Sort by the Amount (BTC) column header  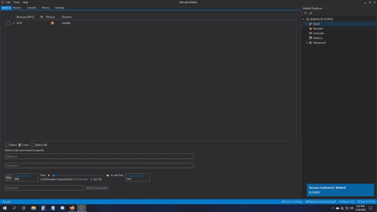25,17
